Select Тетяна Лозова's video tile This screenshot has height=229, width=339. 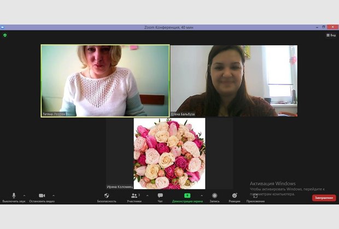(105, 81)
